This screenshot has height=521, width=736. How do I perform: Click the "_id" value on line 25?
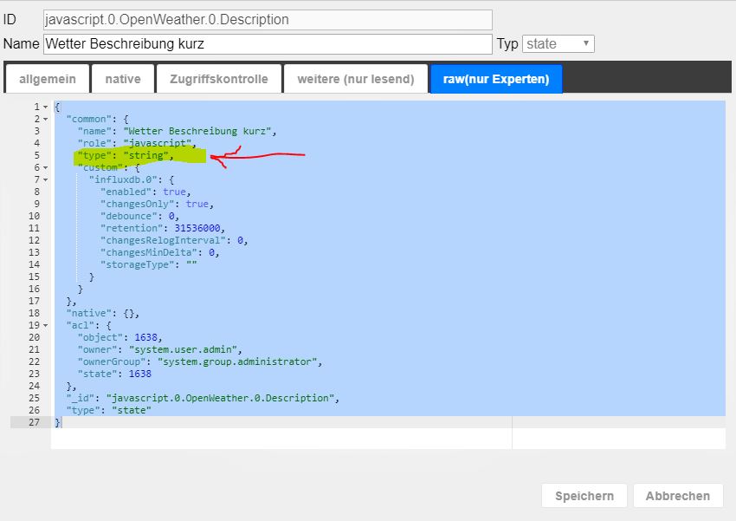point(220,398)
